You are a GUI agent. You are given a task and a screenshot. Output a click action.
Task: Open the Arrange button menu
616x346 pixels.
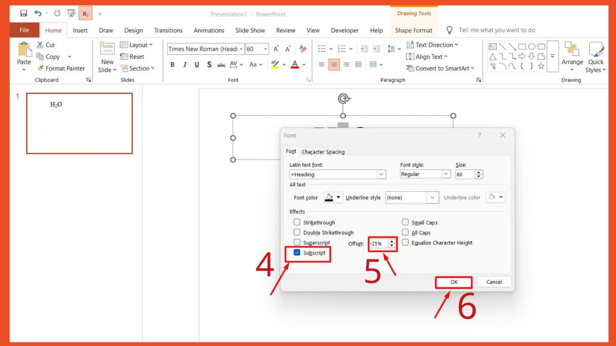572,57
